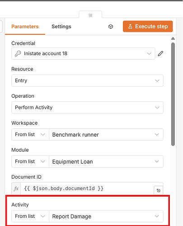The height and width of the screenshot is (226, 183).
Task: Click the drag handle above the parameters panel
Action: (x=90, y=15)
